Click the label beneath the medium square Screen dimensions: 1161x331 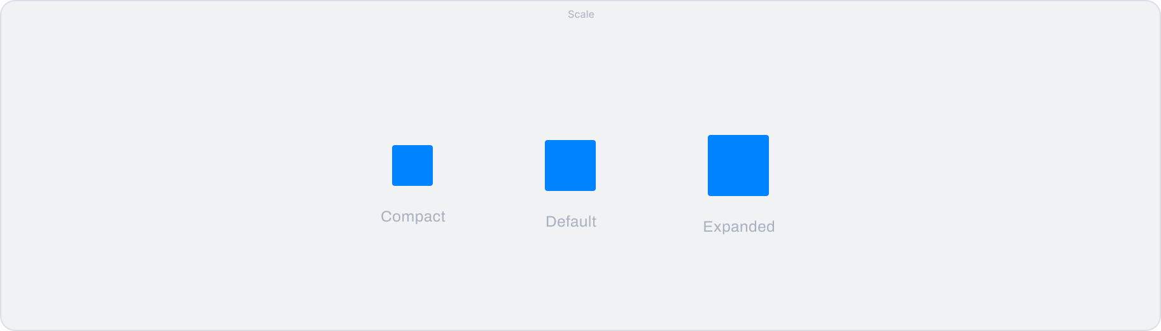pos(571,222)
